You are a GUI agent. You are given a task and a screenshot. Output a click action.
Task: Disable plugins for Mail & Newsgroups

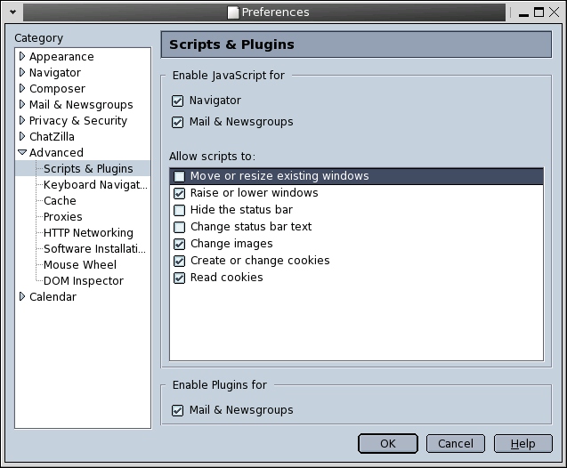pyautogui.click(x=178, y=411)
